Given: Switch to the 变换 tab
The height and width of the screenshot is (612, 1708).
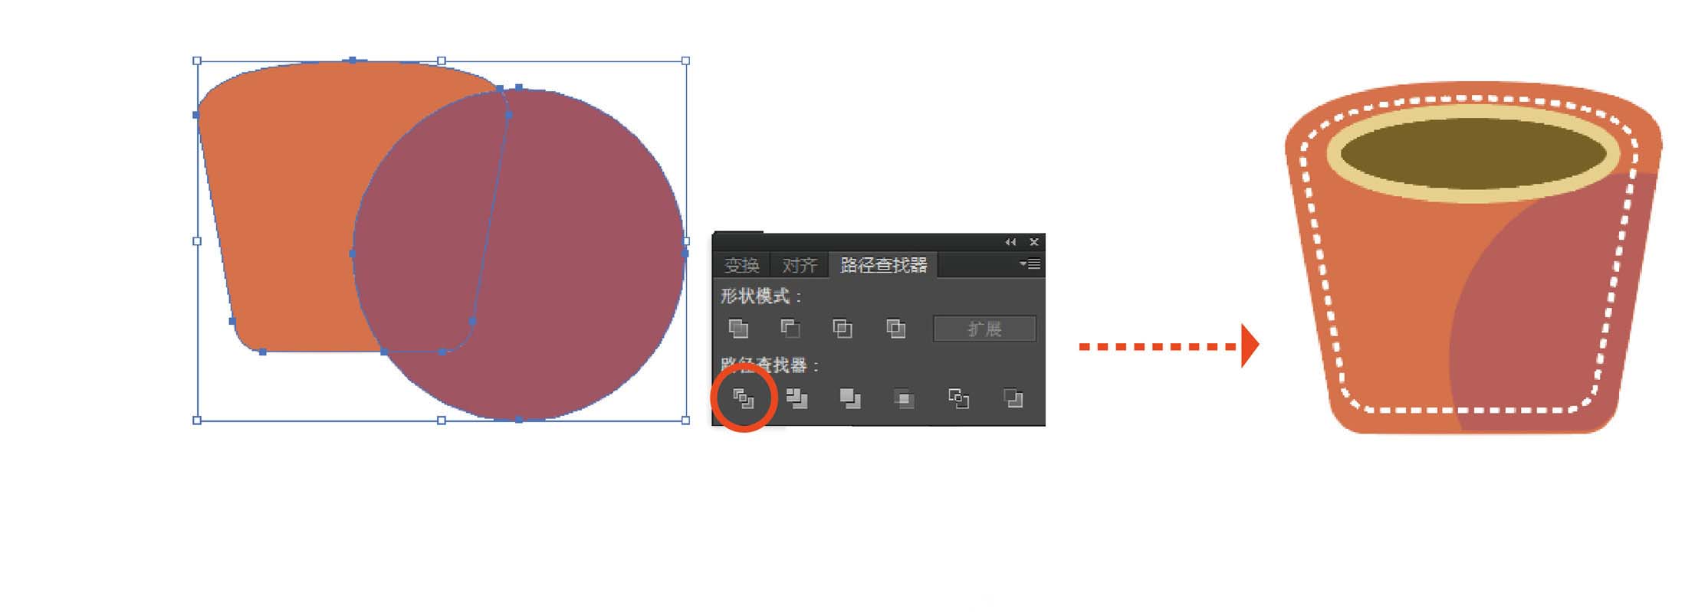Looking at the screenshot, I should pyautogui.click(x=741, y=265).
